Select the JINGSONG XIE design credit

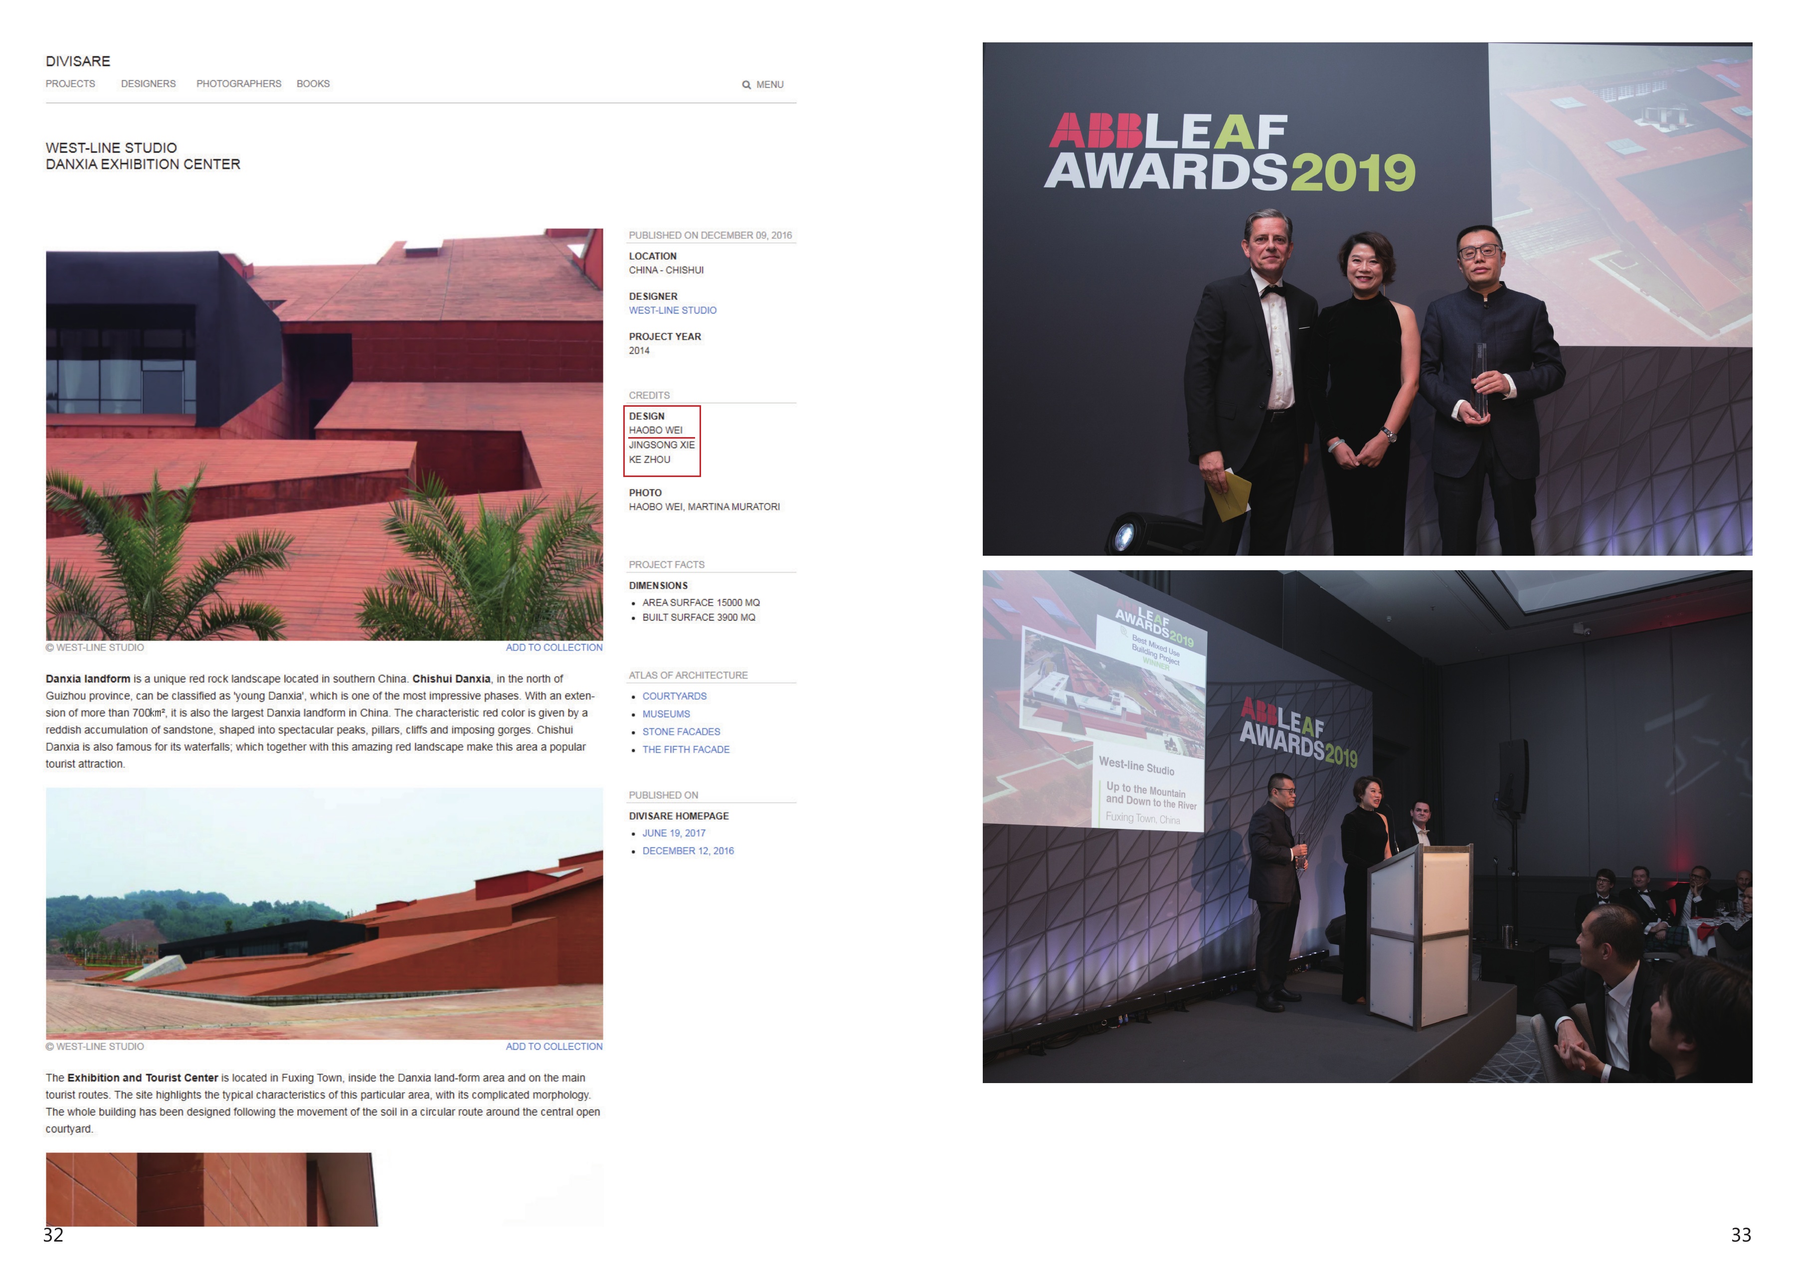pyautogui.click(x=661, y=445)
